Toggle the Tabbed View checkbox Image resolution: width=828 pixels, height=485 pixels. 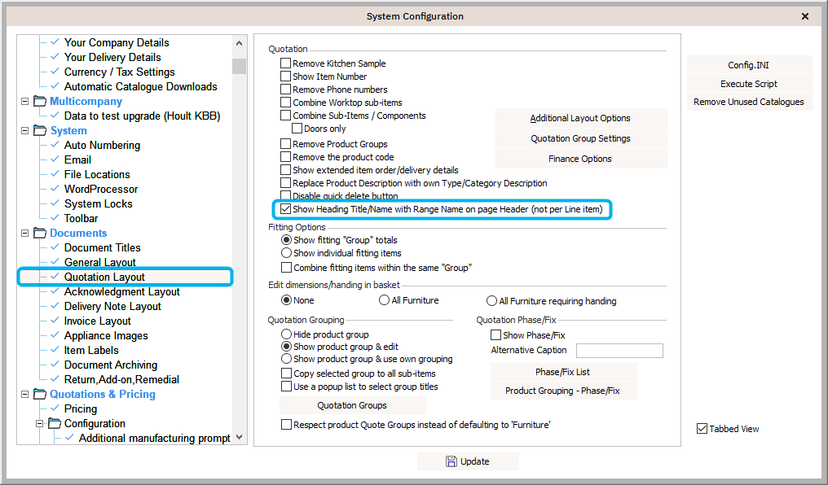click(702, 429)
